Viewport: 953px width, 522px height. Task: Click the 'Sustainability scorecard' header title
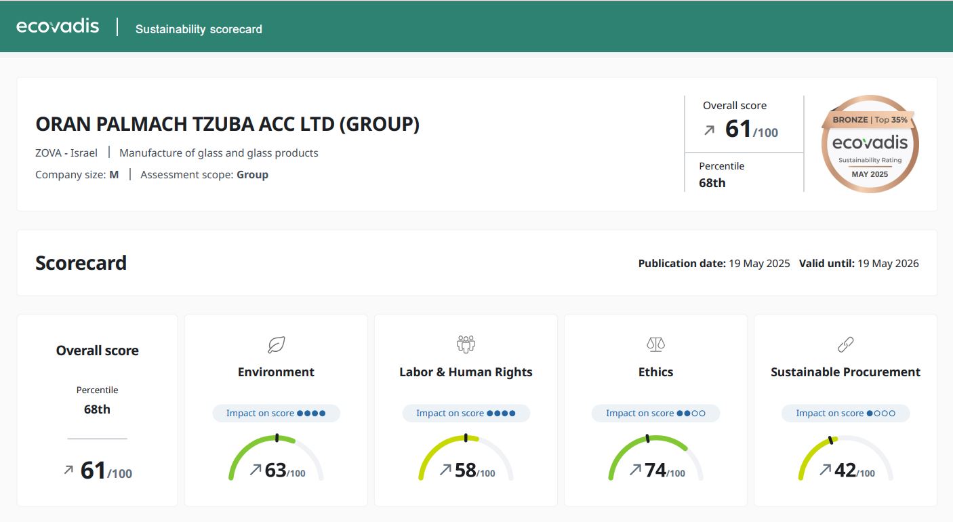[x=199, y=29]
